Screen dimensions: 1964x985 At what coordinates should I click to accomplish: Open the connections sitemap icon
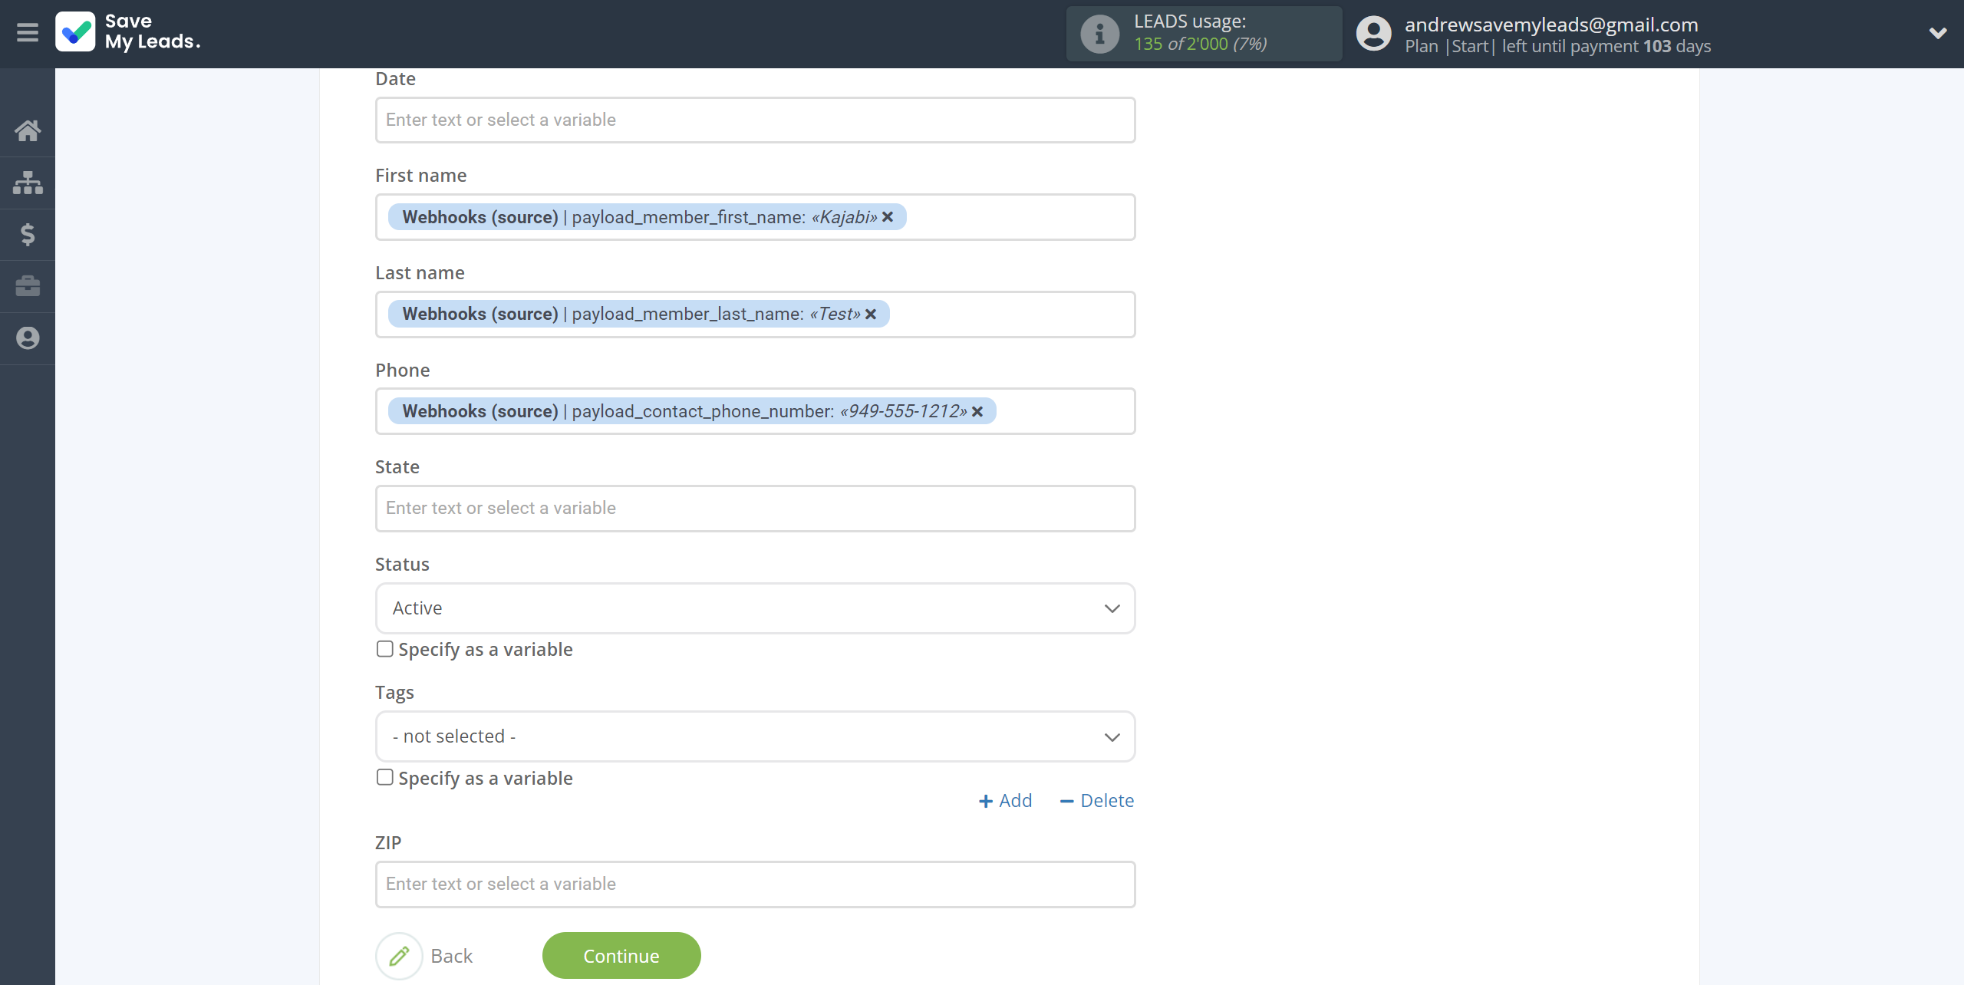[28, 183]
